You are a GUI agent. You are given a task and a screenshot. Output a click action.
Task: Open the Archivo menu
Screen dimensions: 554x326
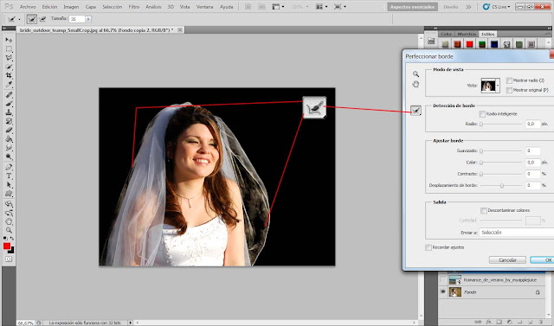tap(28, 7)
